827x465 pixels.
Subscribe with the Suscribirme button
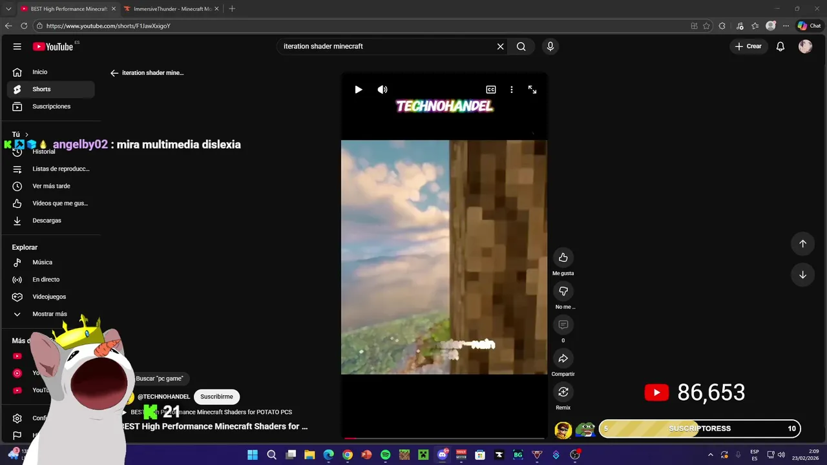pyautogui.click(x=216, y=397)
